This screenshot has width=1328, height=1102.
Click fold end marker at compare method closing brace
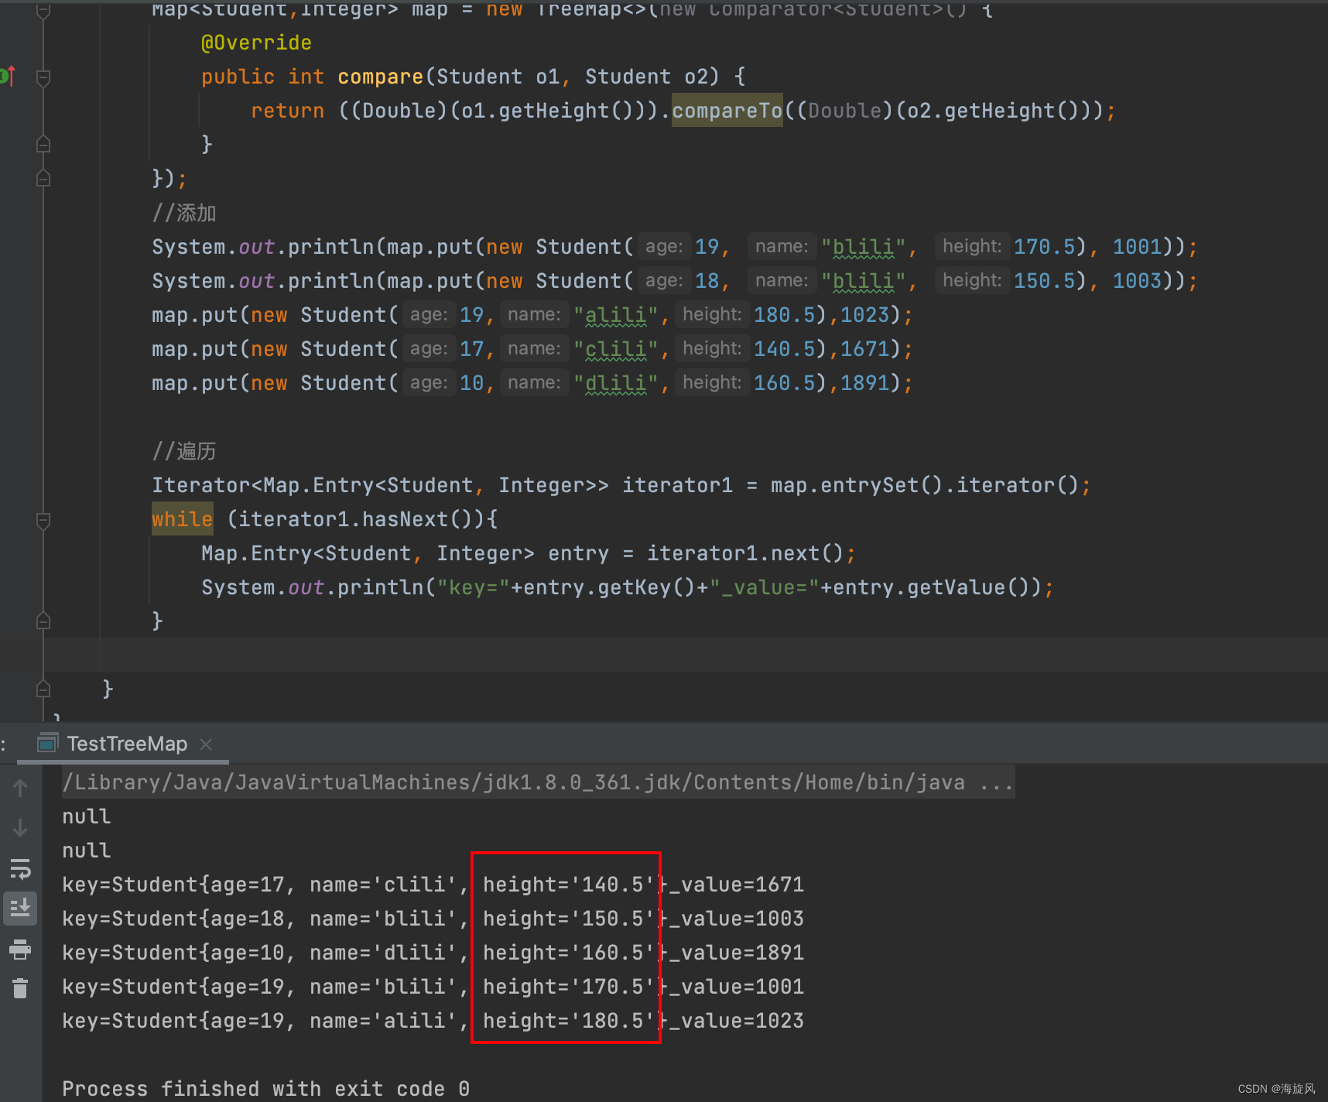(43, 144)
